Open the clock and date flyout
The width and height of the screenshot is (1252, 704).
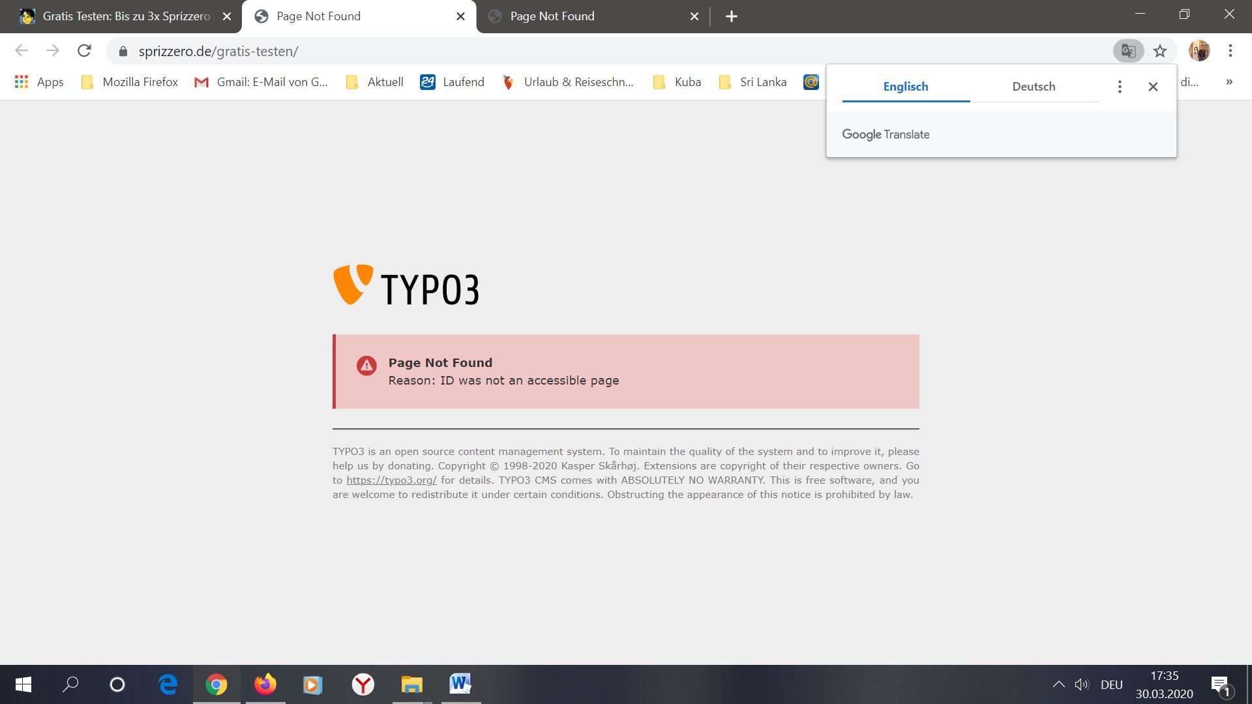1165,684
